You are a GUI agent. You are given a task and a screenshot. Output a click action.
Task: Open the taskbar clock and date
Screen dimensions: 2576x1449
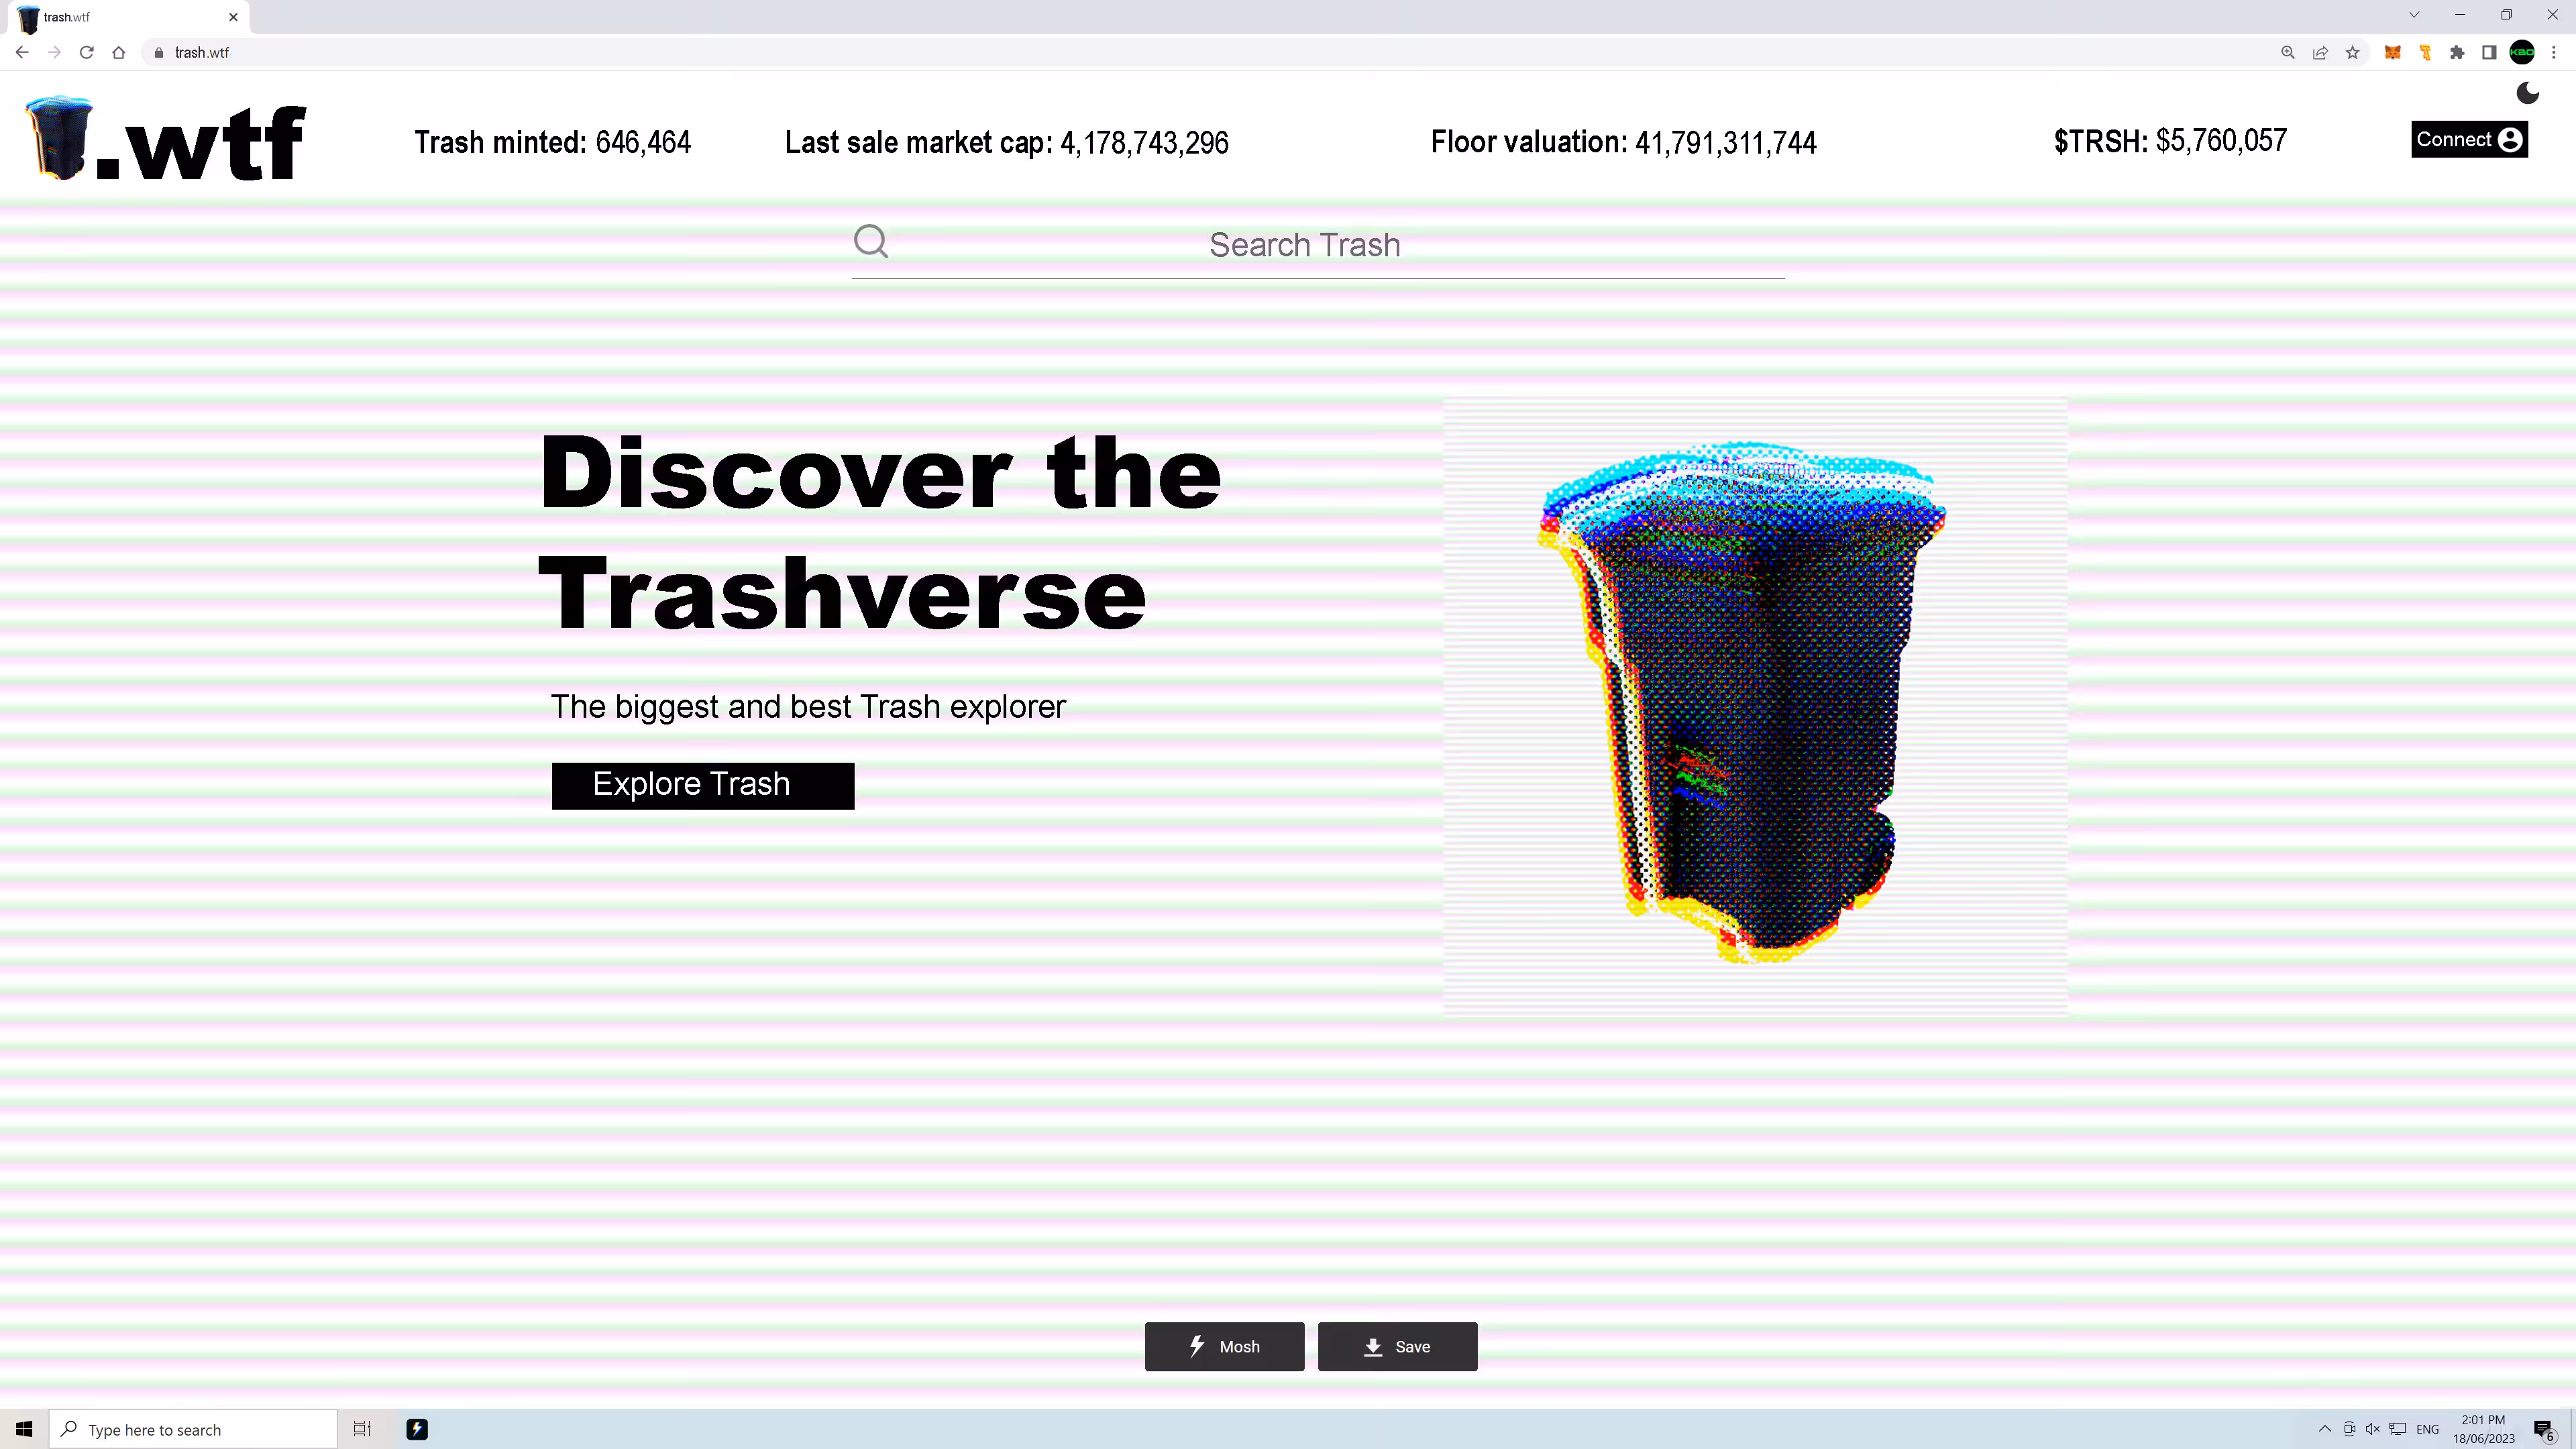tap(2484, 1429)
